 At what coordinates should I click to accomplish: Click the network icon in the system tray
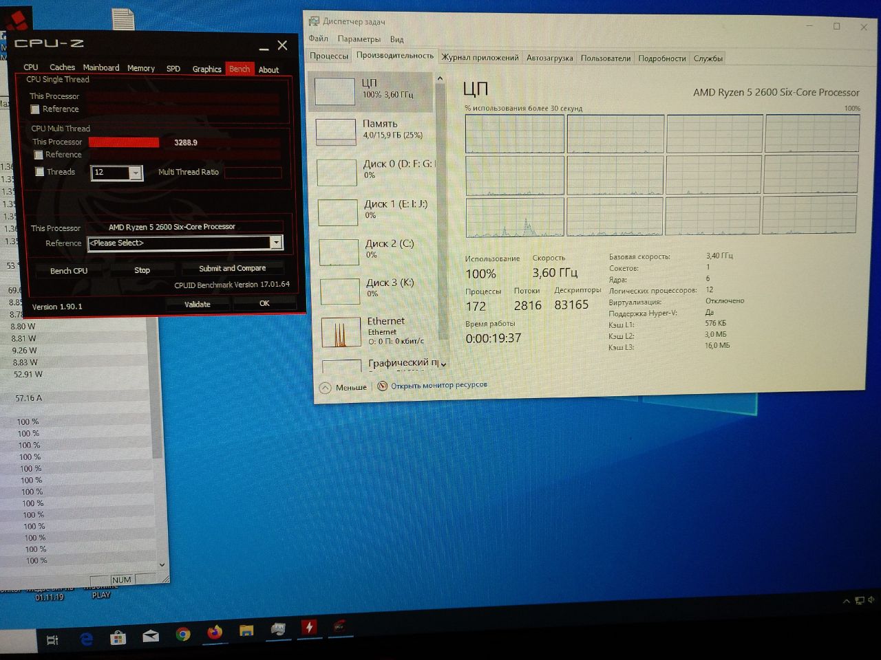point(860,601)
